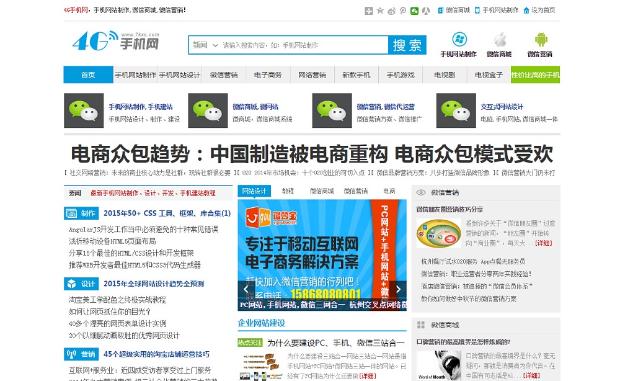This screenshot has height=381, width=620.
Task: Click the eye icon in 微信营销 header
Action: pyautogui.click(x=421, y=193)
